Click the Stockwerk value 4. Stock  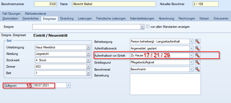coord(41,60)
